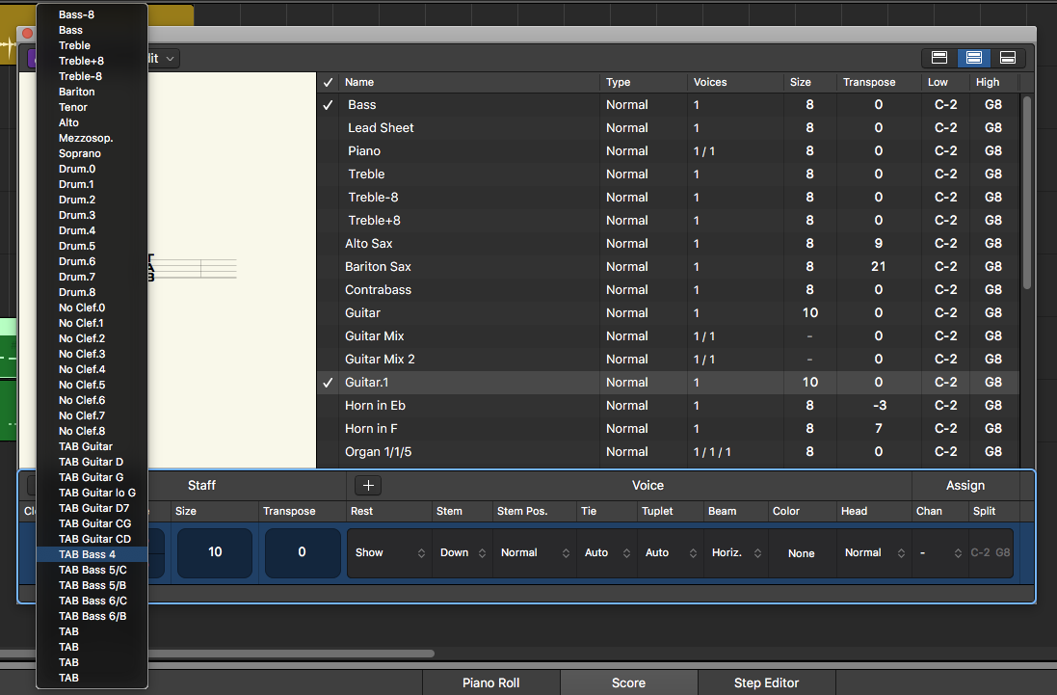Choose TAB Bass 4 from the clef menu

pyautogui.click(x=87, y=554)
